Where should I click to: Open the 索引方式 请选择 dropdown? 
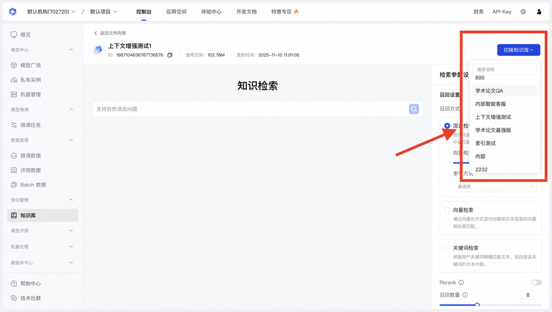click(x=495, y=187)
